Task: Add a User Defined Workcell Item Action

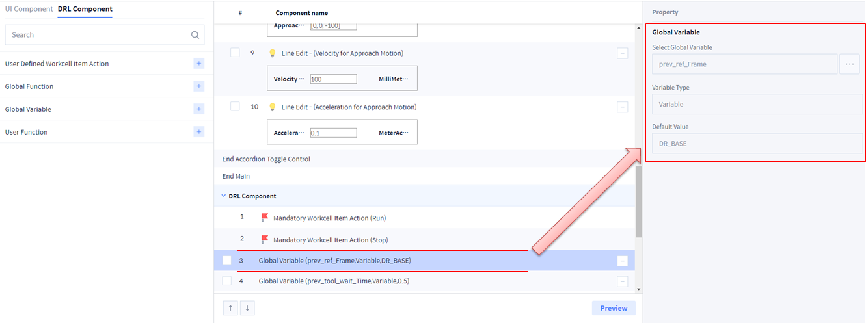Action: click(x=198, y=64)
